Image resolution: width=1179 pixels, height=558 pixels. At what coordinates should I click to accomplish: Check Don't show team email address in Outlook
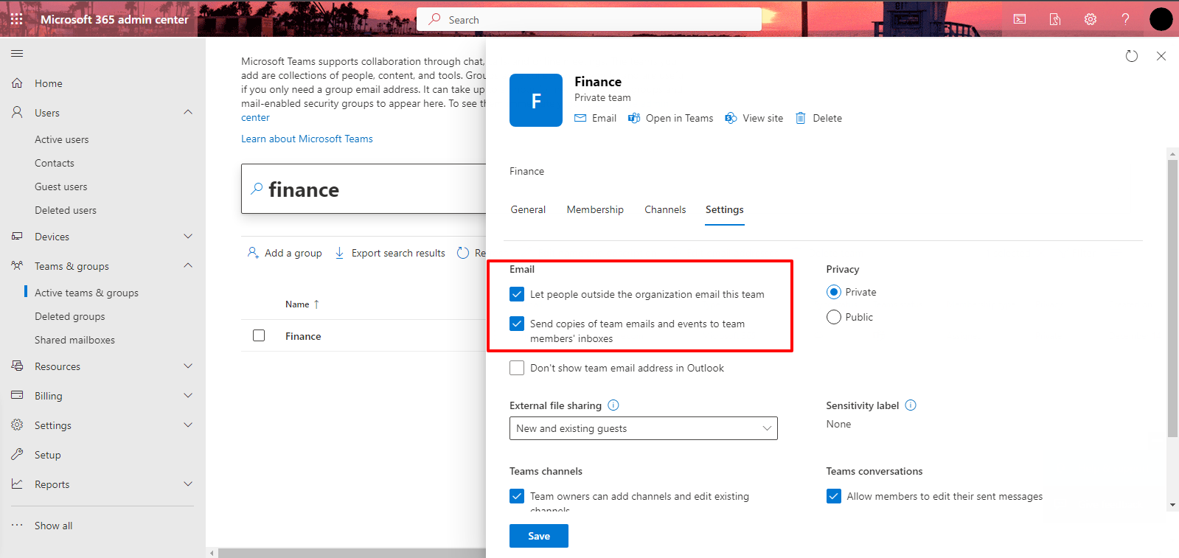click(x=517, y=368)
